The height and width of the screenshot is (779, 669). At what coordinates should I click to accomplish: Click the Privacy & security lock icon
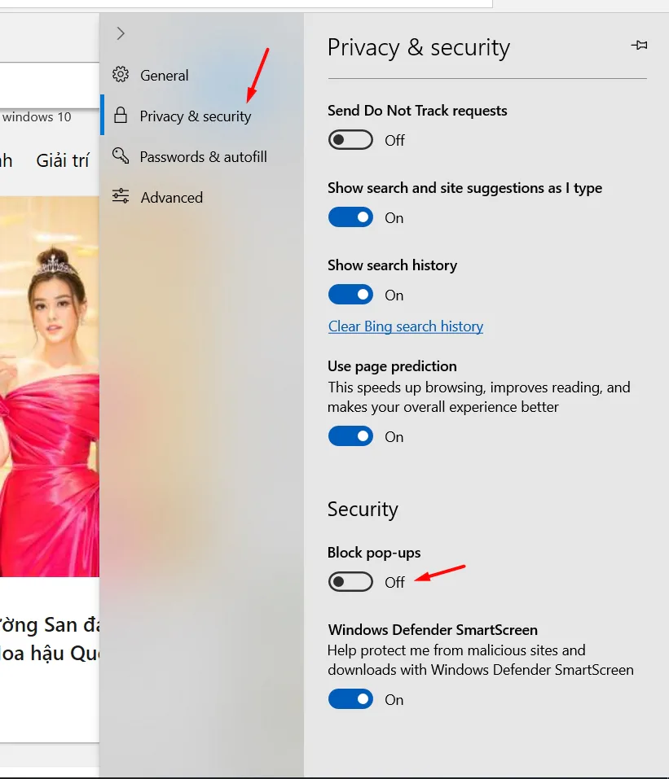tap(121, 116)
